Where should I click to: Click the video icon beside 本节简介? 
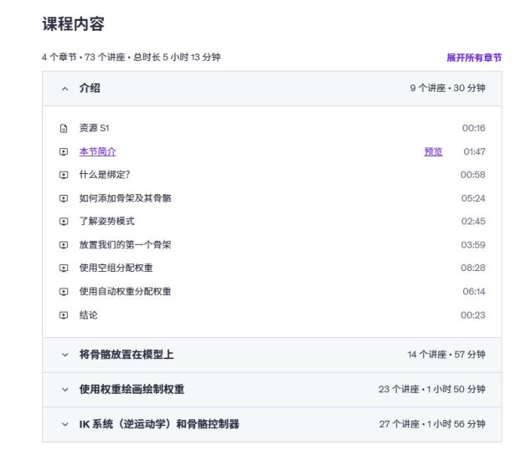[64, 152]
